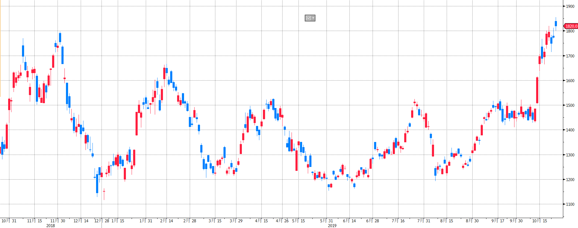The height and width of the screenshot is (228, 578).
Task: Click the 2018 year label
Action: click(x=51, y=226)
